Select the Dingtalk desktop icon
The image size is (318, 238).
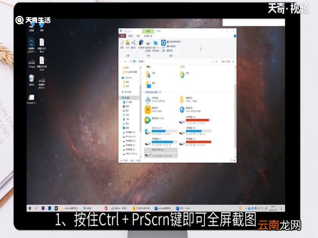coord(31,99)
